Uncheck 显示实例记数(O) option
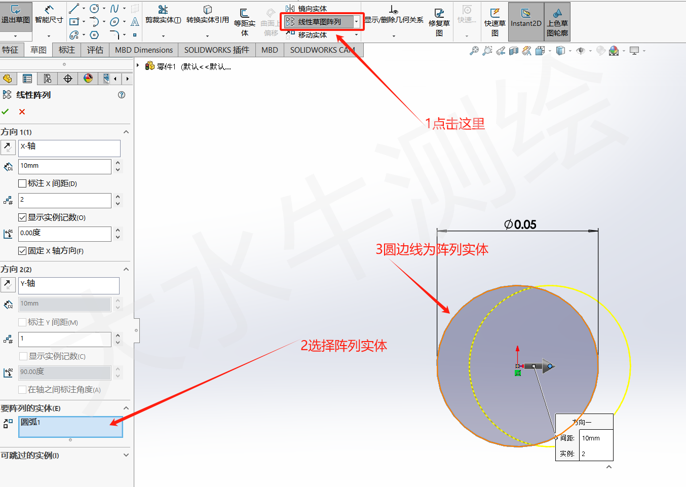 (x=22, y=217)
